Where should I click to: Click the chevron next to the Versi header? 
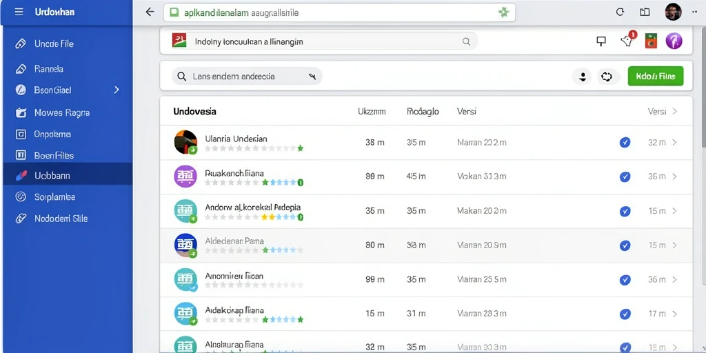coord(674,111)
